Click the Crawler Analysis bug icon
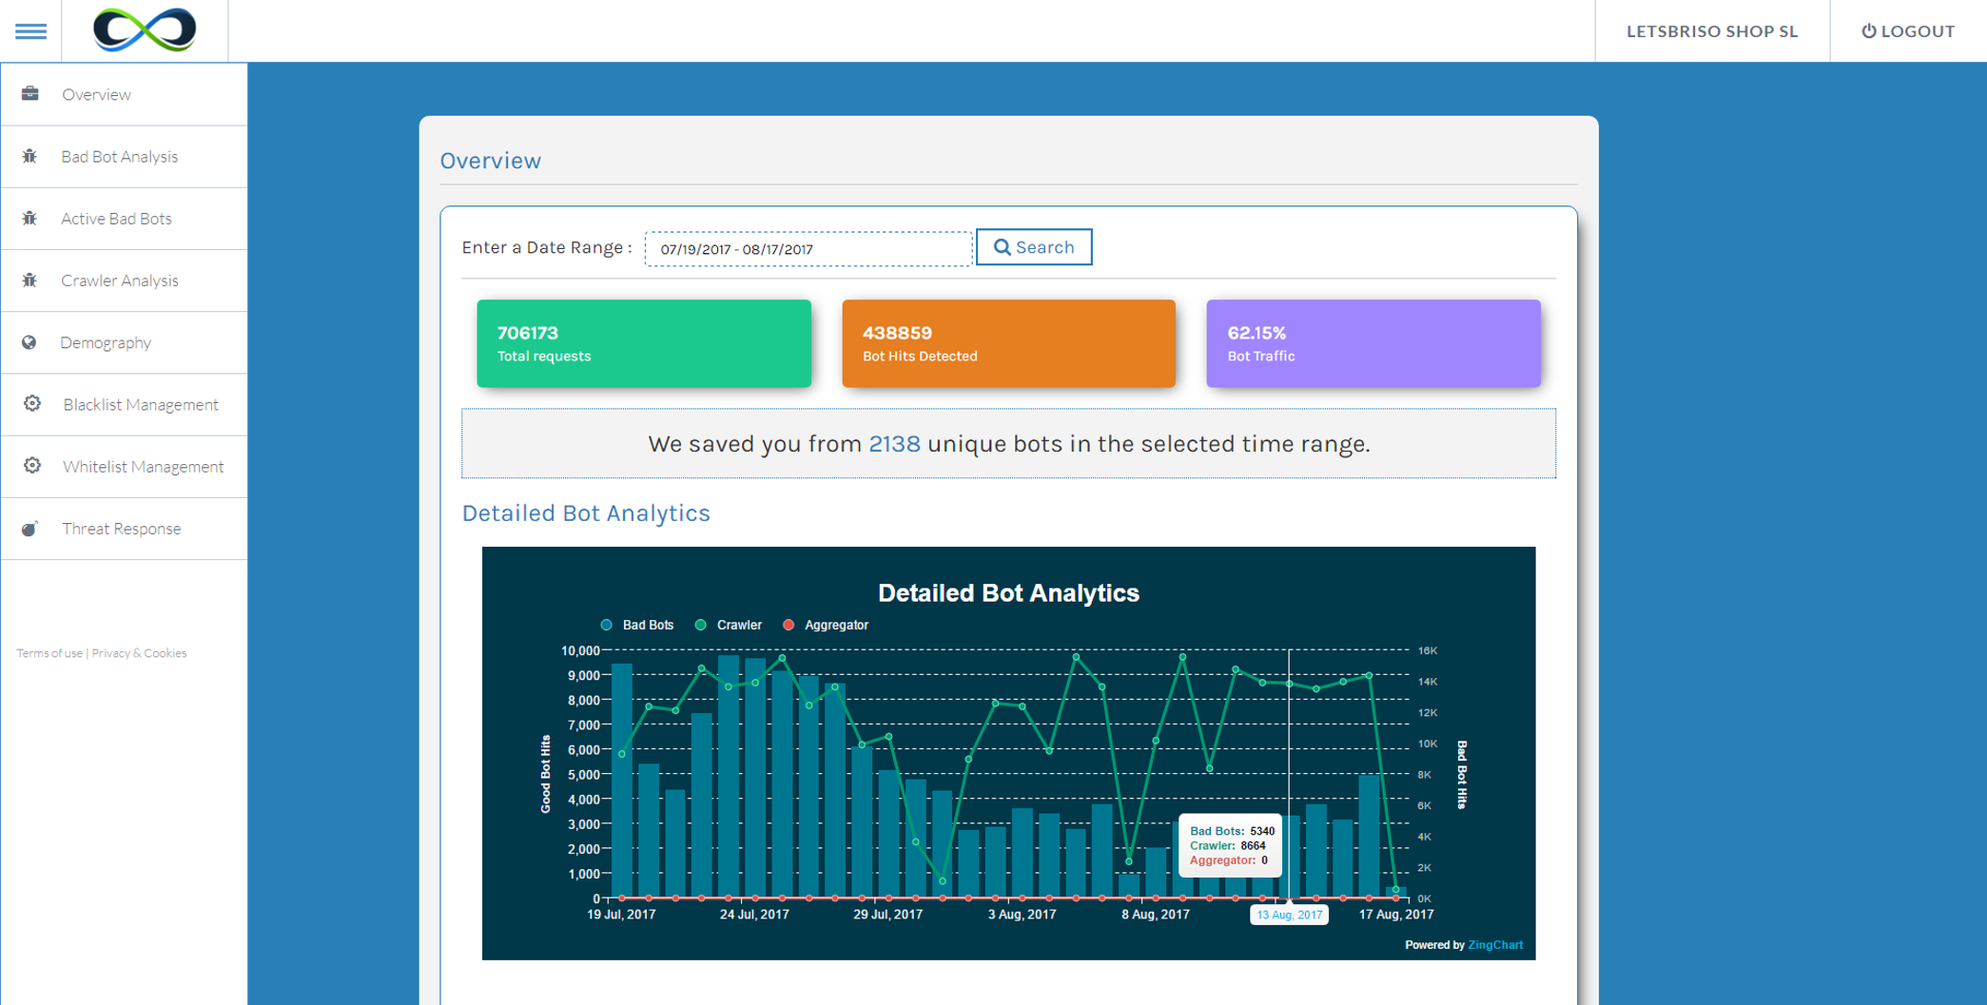This screenshot has width=1987, height=1005. point(30,280)
